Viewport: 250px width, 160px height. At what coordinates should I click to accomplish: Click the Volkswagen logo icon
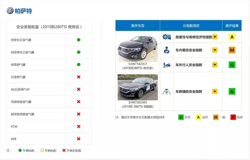pyautogui.click(x=10, y=11)
